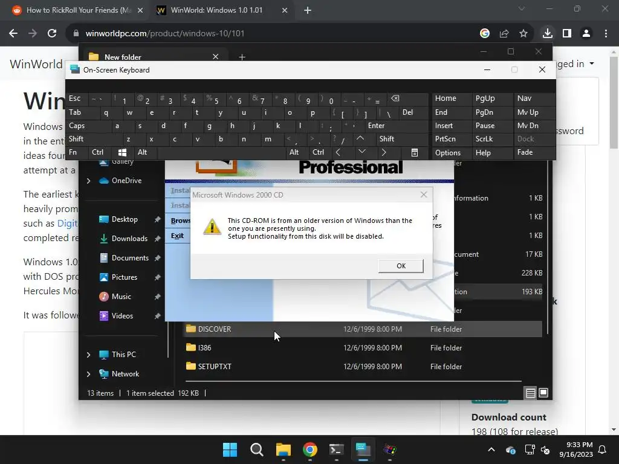This screenshot has height=464, width=619.
Task: Open Chrome downloads icon
Action: tap(548, 34)
